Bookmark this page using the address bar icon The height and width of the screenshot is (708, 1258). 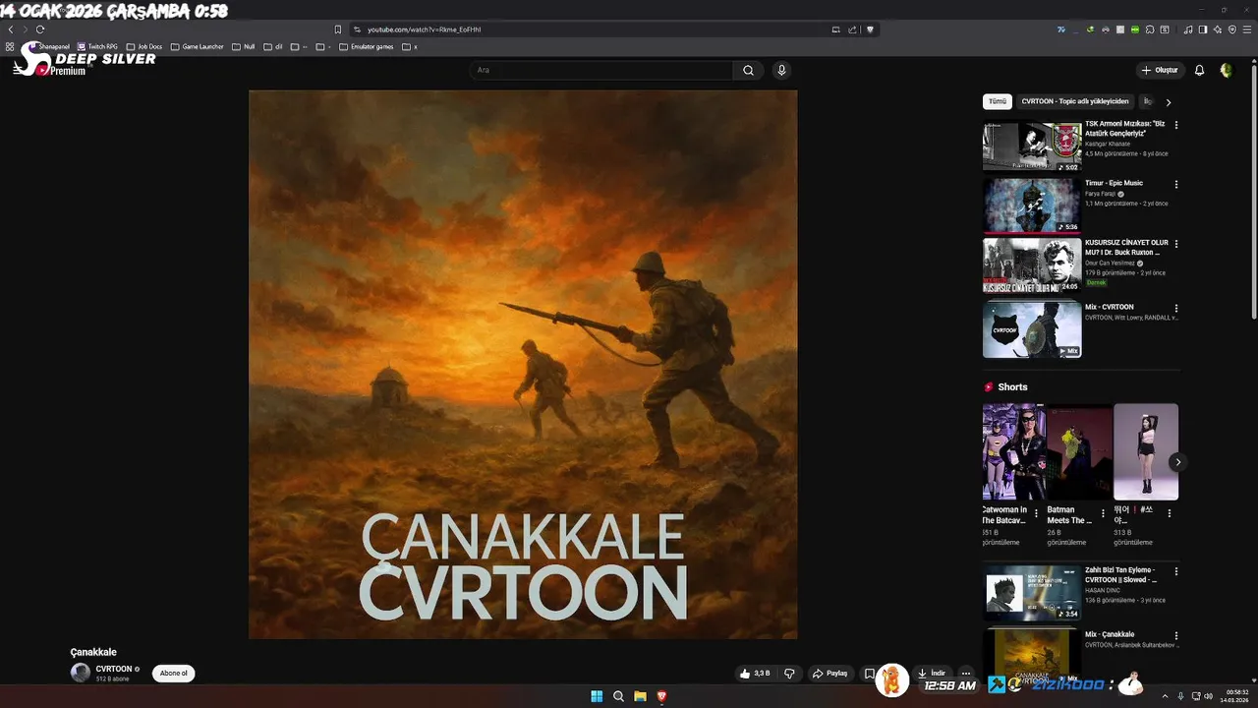tap(338, 29)
